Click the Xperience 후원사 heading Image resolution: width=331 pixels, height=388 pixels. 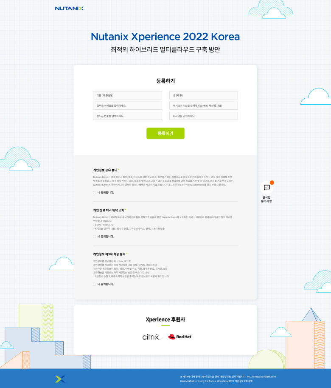pos(165,320)
